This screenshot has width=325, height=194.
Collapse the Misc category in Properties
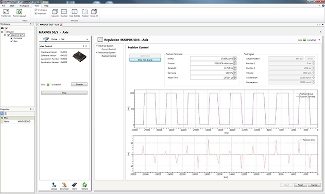2,118
